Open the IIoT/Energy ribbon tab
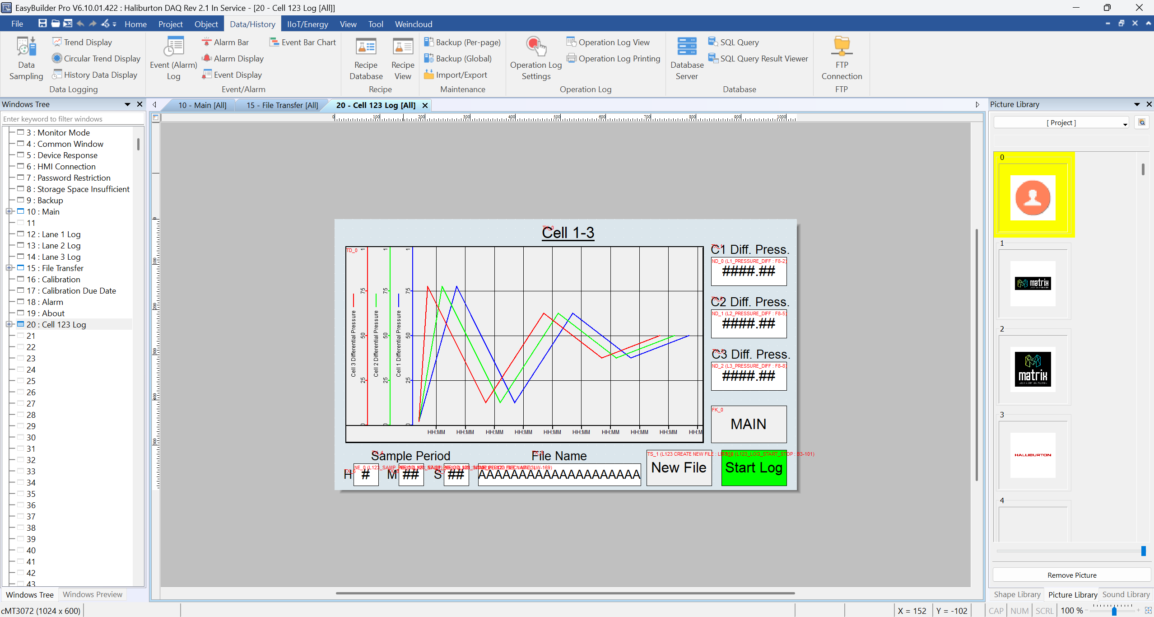Viewport: 1154px width, 617px height. [x=307, y=24]
